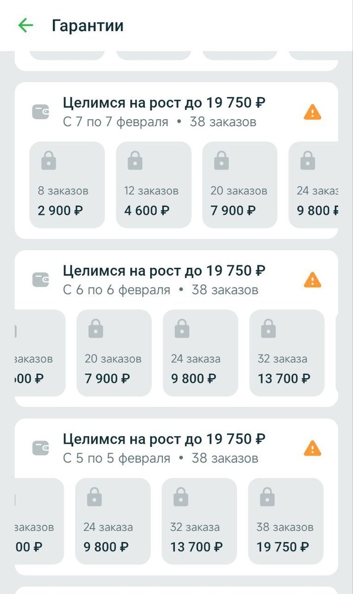Tap the wallet icon next to February 7 guarantee

(41, 111)
